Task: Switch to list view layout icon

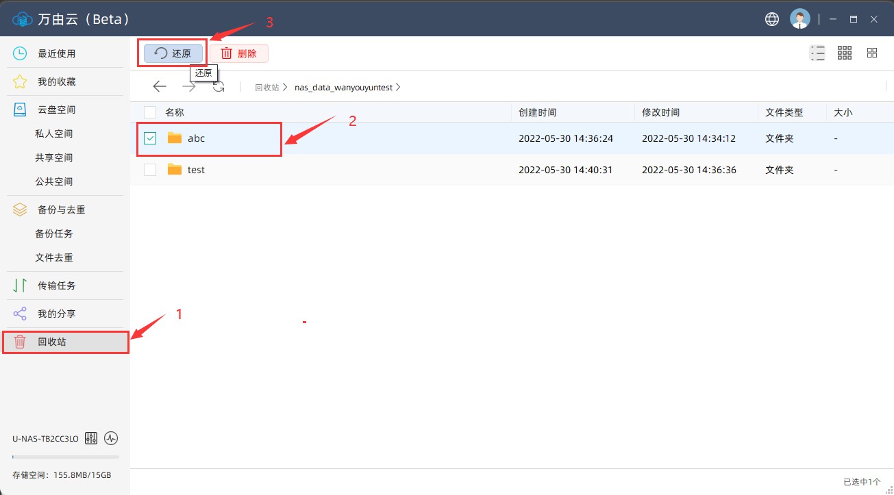Action: pos(817,53)
